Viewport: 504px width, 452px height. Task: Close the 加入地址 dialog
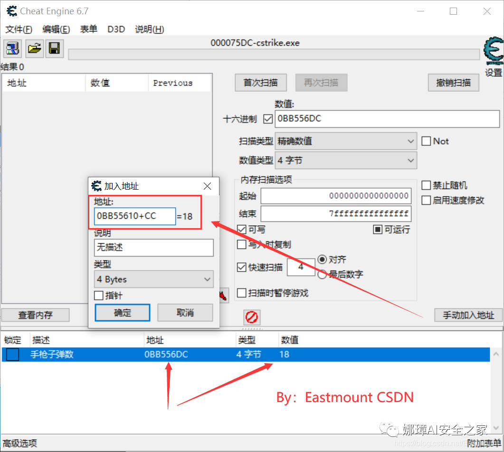click(x=207, y=186)
